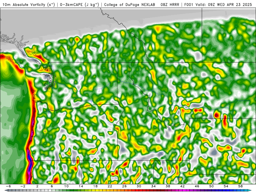This screenshot has height=192, width=256.
Task: Click the 18 colorbar scale label
Action: pyautogui.click(x=95, y=186)
